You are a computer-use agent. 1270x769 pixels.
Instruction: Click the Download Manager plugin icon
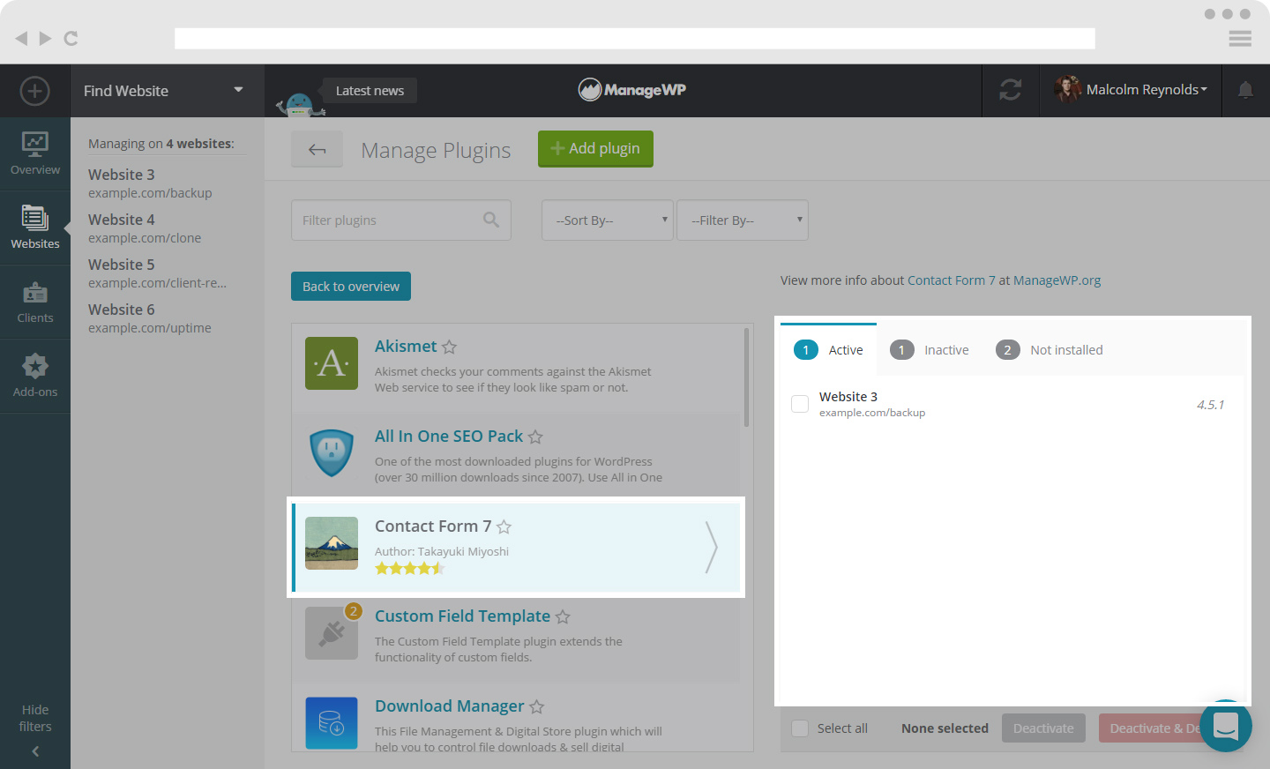coord(332,723)
